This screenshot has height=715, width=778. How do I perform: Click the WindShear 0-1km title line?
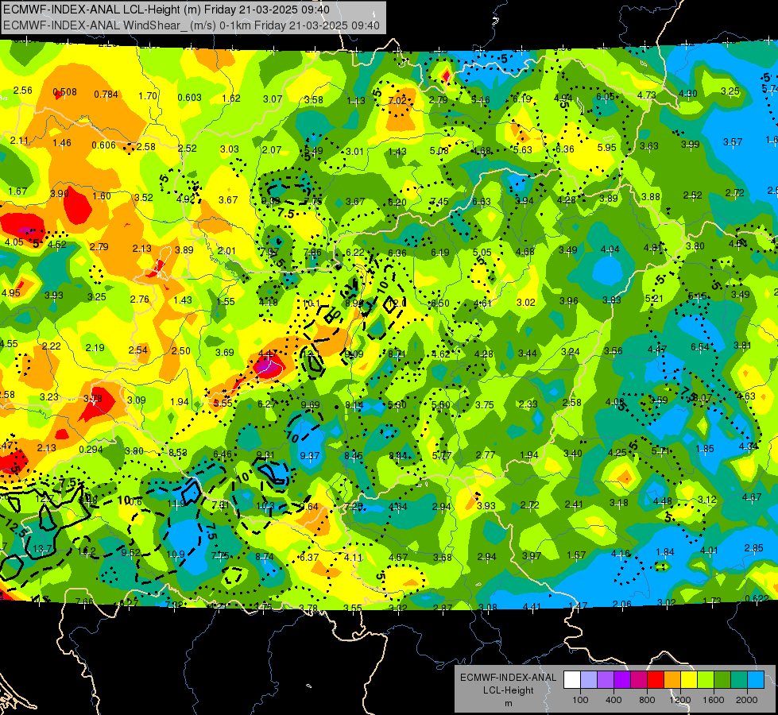coord(191,25)
